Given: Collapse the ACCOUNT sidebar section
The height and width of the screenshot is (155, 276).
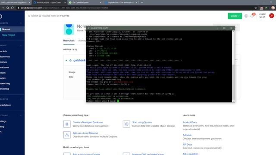Looking at the screenshot, I should tap(21, 115).
